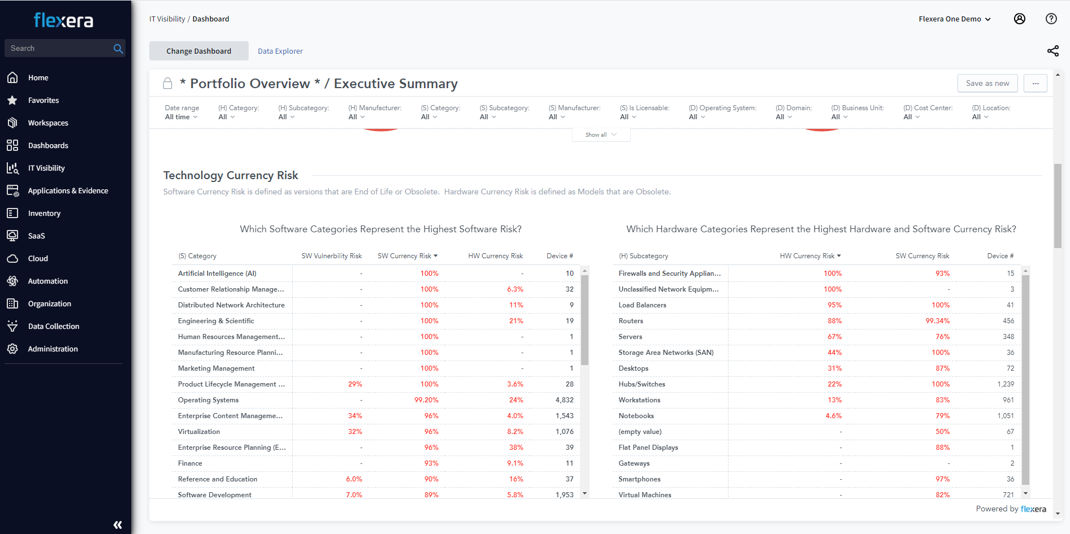Open the help question mark icon
This screenshot has width=1070, height=534.
(1051, 19)
